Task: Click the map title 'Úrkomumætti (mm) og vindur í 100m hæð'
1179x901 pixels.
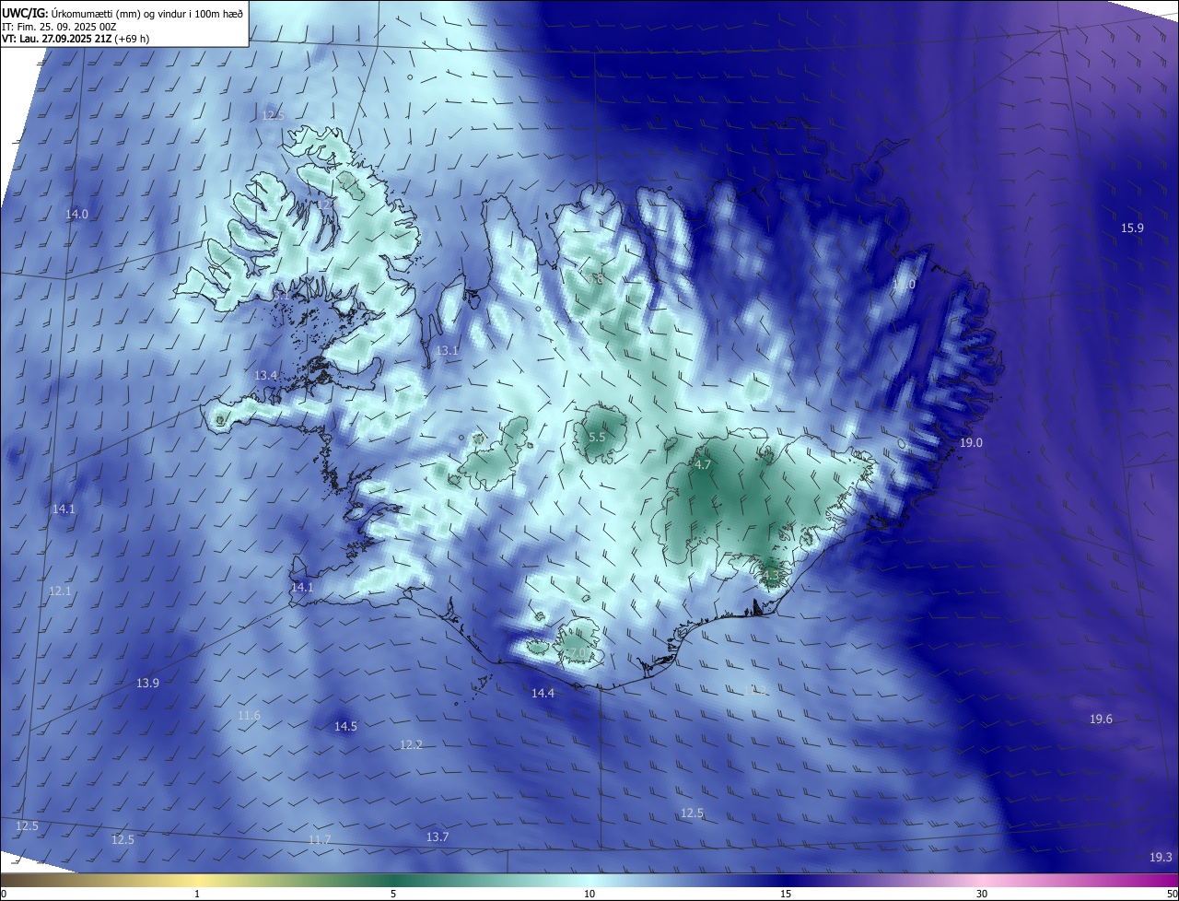Action: 146,13
